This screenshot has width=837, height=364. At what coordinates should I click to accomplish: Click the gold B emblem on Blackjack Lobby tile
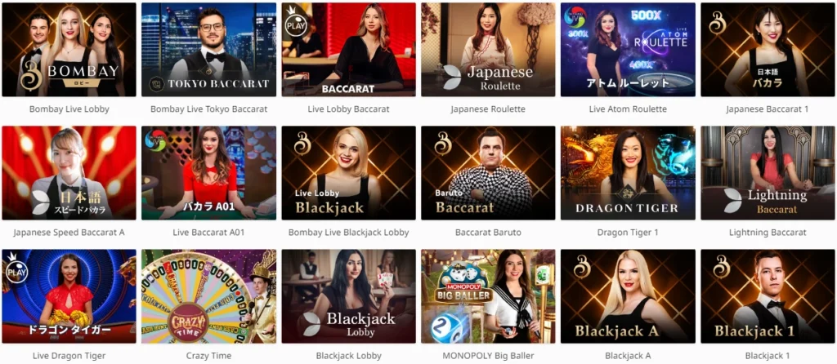click(x=302, y=144)
